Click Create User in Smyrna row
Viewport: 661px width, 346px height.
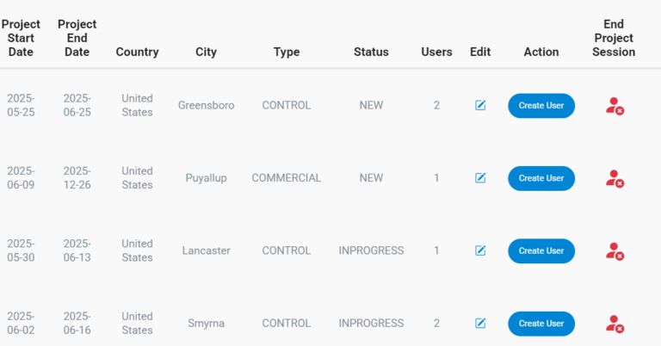tap(541, 324)
